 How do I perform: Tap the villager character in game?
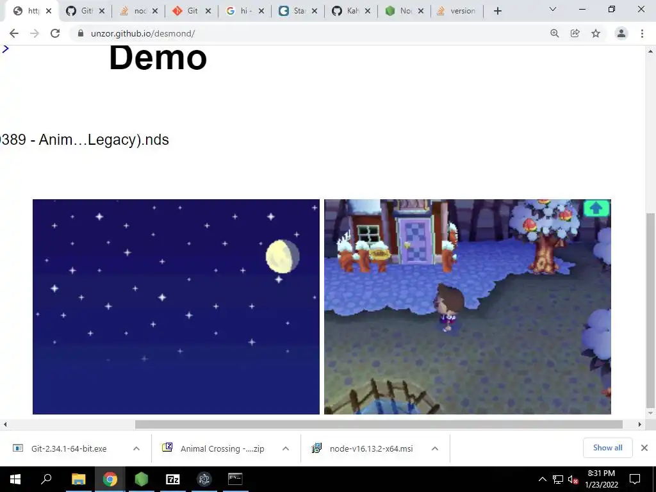coord(449,307)
